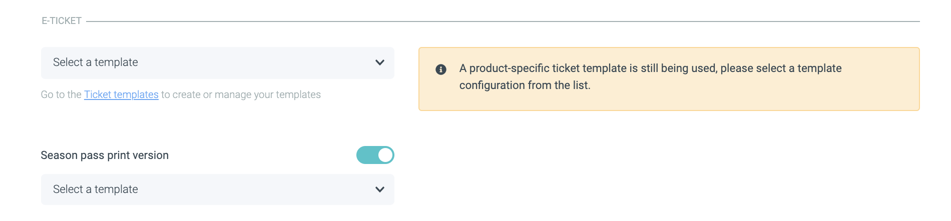Click "Select a template" placeholder below season pass toggle
Screen dimensions: 951x221
96,189
